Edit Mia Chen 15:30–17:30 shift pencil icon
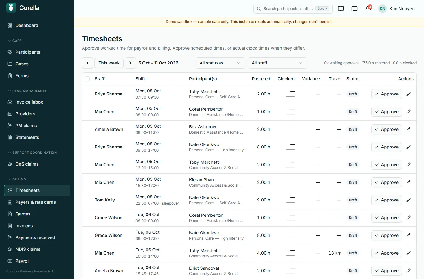 tap(408, 182)
